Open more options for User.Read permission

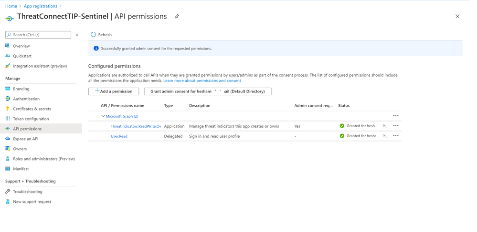395,136
